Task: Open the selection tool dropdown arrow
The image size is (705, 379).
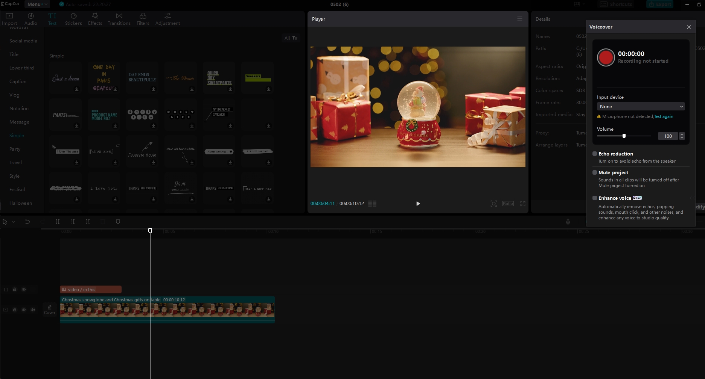Action: 14,222
